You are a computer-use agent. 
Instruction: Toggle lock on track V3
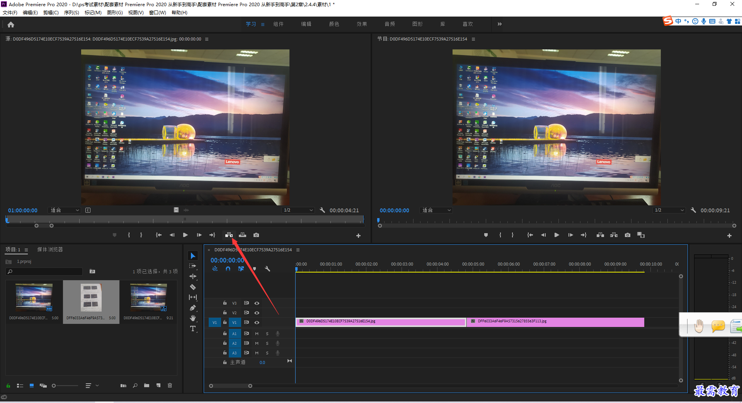tap(225, 303)
